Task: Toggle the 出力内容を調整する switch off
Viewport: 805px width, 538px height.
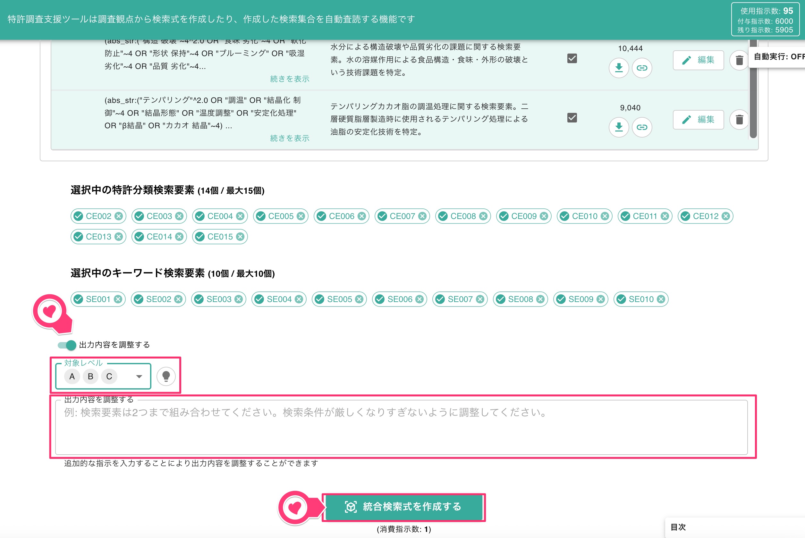Action: click(67, 345)
